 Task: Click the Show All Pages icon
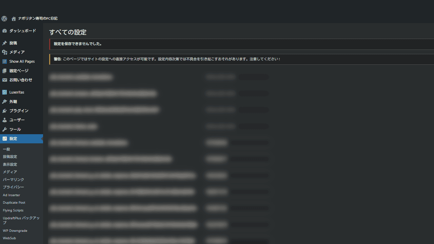[4, 61]
